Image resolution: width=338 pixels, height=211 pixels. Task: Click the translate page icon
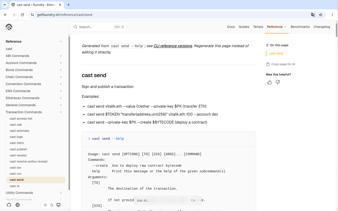pos(313,15)
